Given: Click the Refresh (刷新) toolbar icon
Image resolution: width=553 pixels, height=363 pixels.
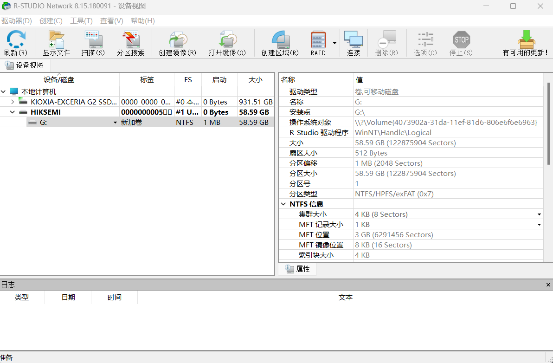Looking at the screenshot, I should click(16, 43).
